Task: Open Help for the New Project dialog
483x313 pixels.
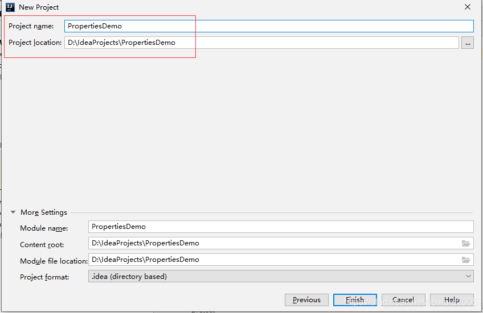Action: 452,300
